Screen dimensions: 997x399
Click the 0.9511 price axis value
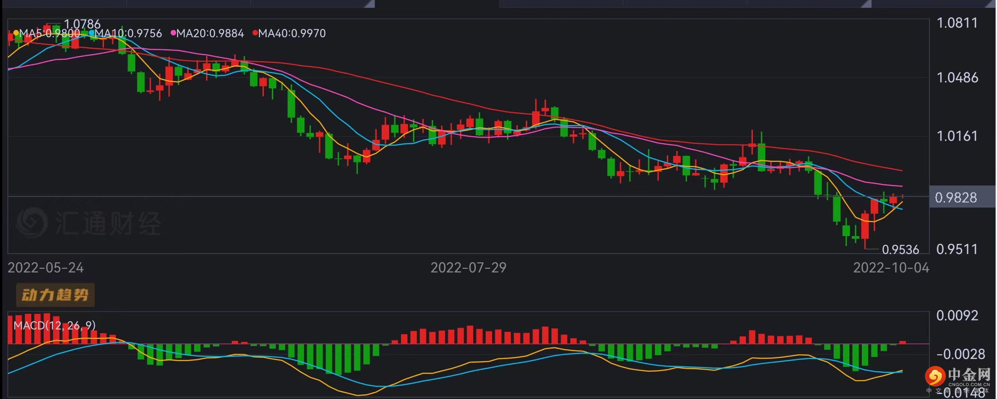tap(957, 249)
